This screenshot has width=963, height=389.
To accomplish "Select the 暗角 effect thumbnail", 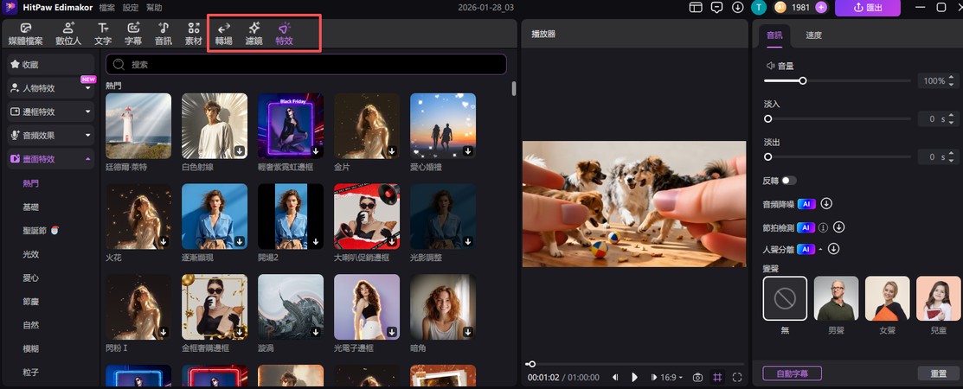I will tap(443, 307).
